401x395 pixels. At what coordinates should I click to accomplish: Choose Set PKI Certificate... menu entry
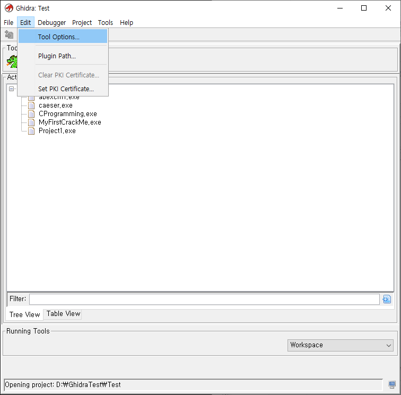(x=63, y=89)
